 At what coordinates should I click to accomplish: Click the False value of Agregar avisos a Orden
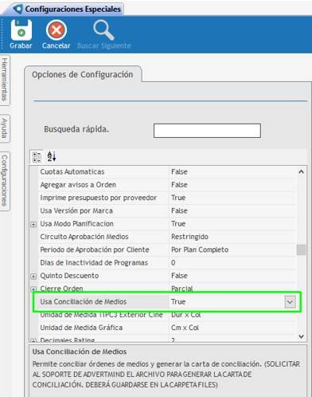[x=179, y=185]
